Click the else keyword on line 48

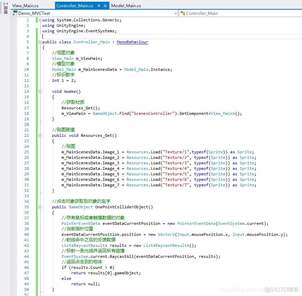click(66, 278)
